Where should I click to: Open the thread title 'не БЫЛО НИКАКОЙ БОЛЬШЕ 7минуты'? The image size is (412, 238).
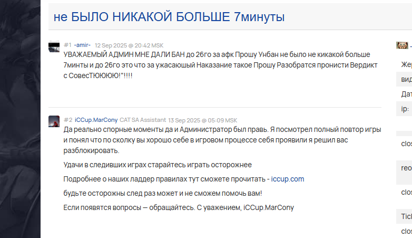(x=169, y=17)
